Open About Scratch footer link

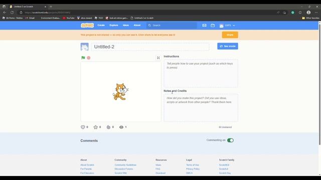(87, 165)
